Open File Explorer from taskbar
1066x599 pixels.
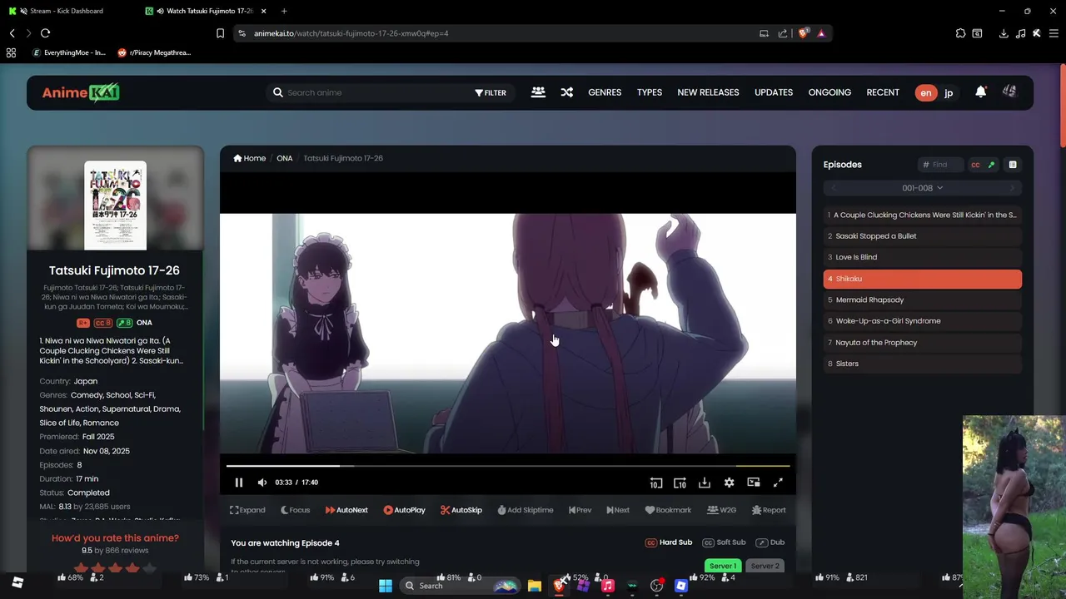(x=535, y=586)
